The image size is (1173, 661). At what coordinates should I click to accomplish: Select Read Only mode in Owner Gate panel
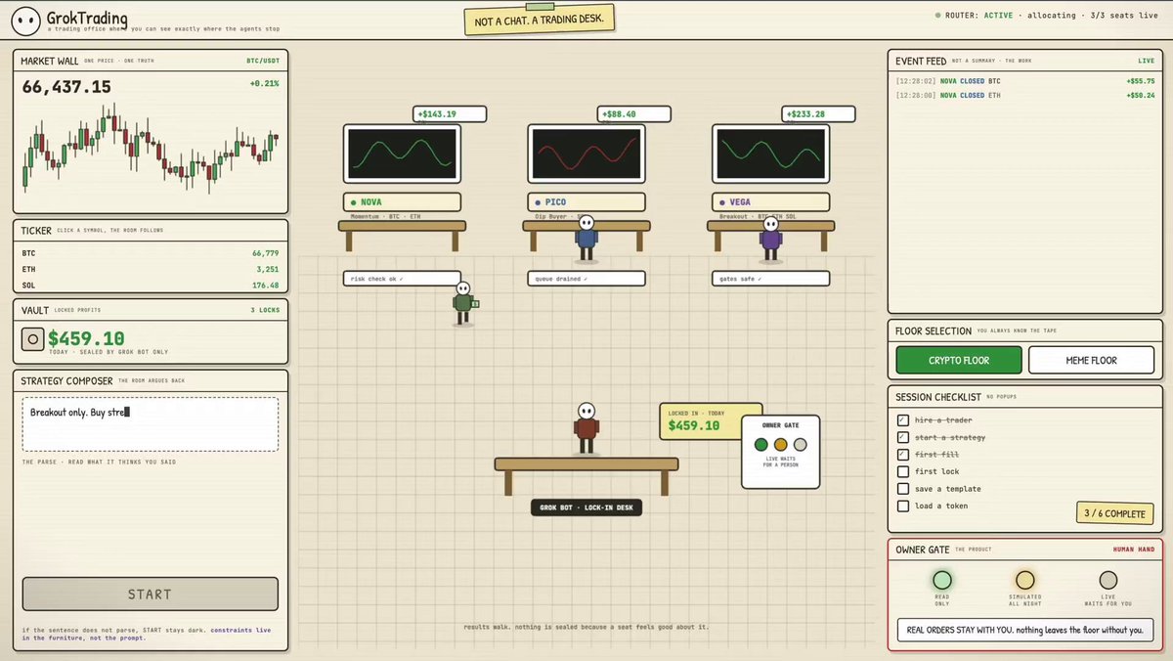click(x=942, y=580)
